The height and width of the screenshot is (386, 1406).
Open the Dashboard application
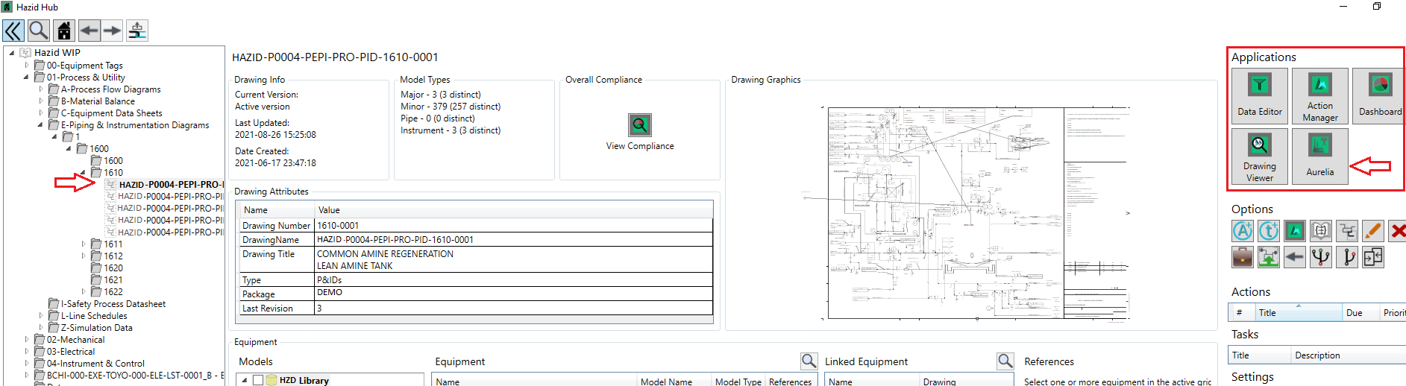point(1379,95)
